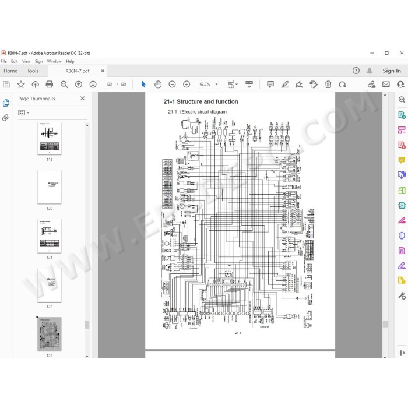Switch to Tools tab
This screenshot has width=408, height=408.
point(33,71)
